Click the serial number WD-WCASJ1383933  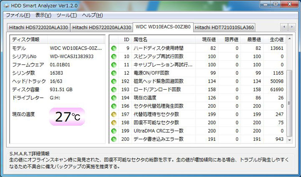(x=71, y=56)
